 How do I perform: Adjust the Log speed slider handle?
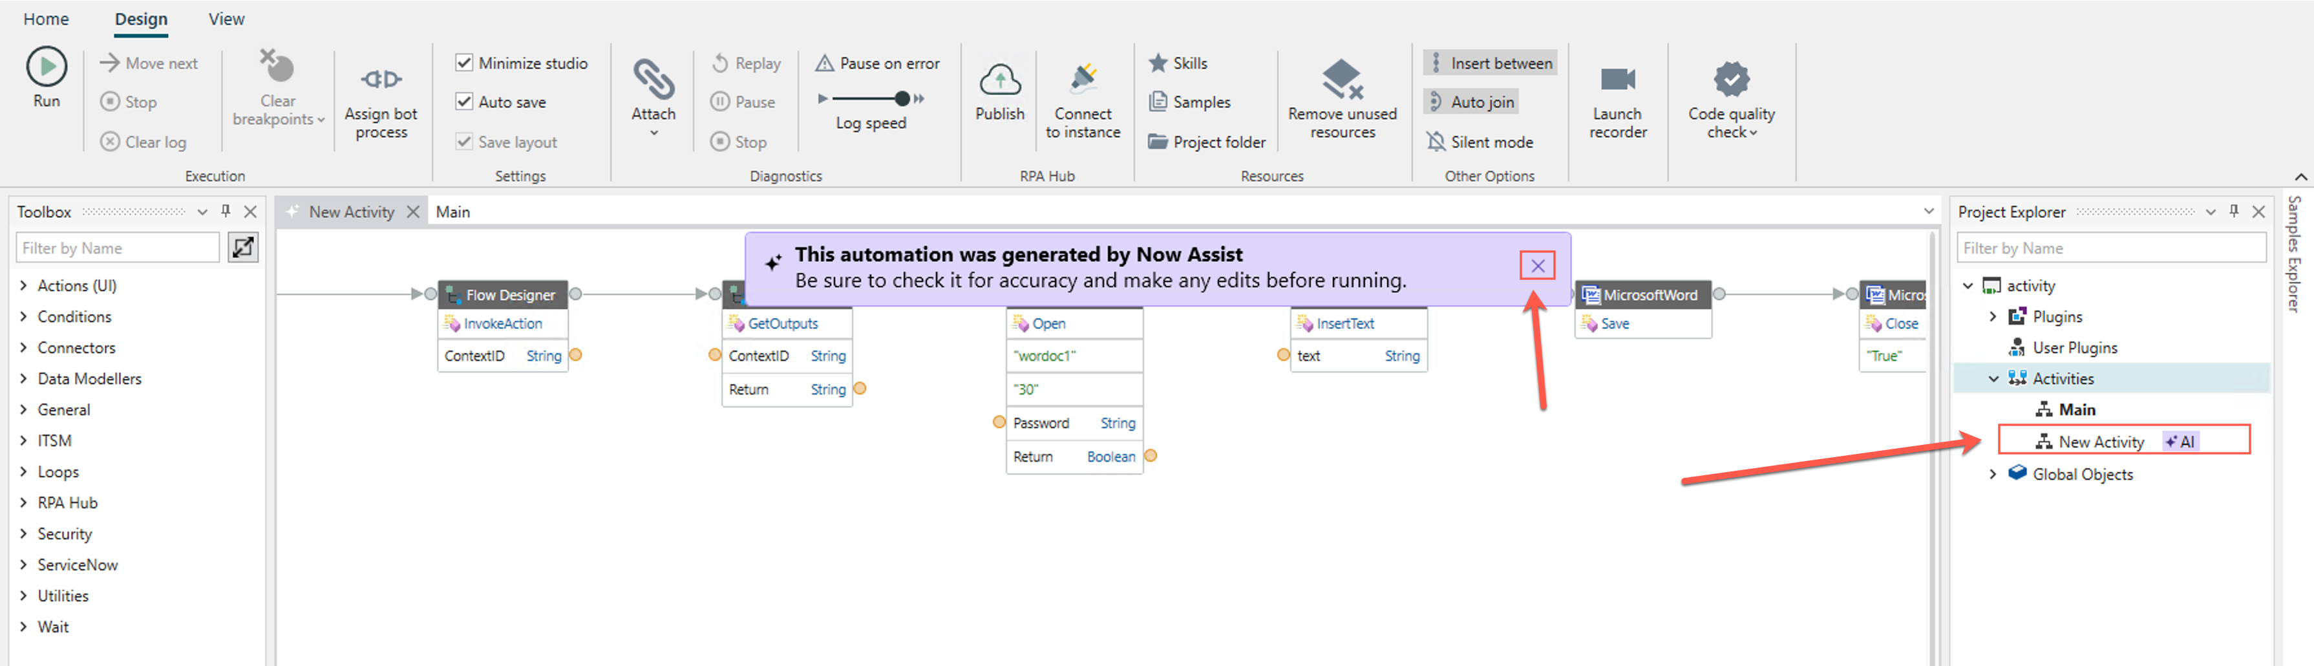[x=902, y=98]
